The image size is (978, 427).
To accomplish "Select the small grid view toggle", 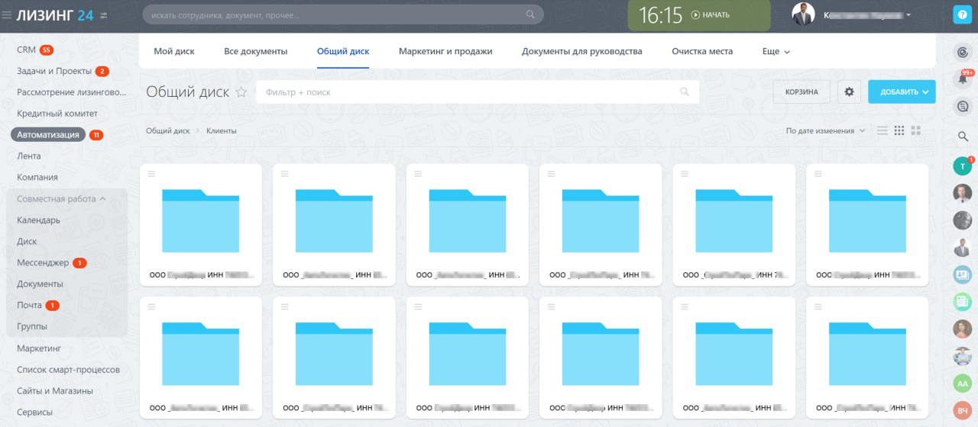I will 899,131.
